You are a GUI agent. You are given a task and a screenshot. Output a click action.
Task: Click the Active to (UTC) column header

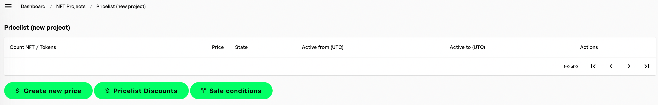pyautogui.click(x=467, y=47)
